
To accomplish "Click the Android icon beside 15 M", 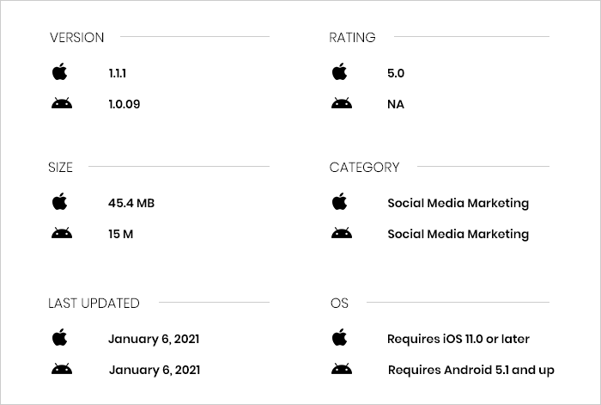I will (x=61, y=234).
